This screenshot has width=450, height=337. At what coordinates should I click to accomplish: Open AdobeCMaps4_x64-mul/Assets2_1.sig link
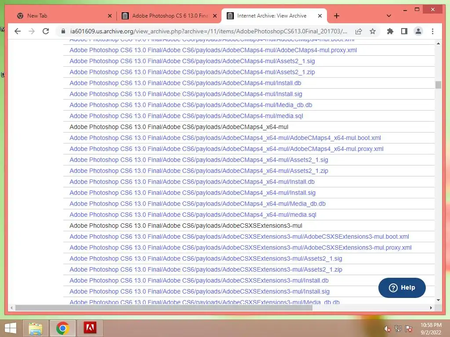pyautogui.click(x=199, y=160)
